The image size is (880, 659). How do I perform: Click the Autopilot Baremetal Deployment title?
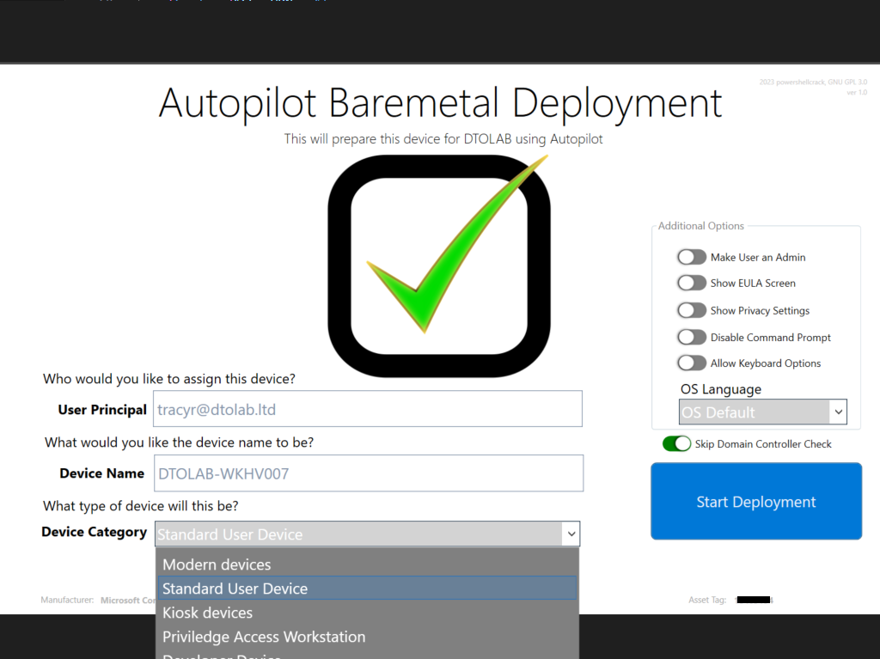tap(440, 103)
